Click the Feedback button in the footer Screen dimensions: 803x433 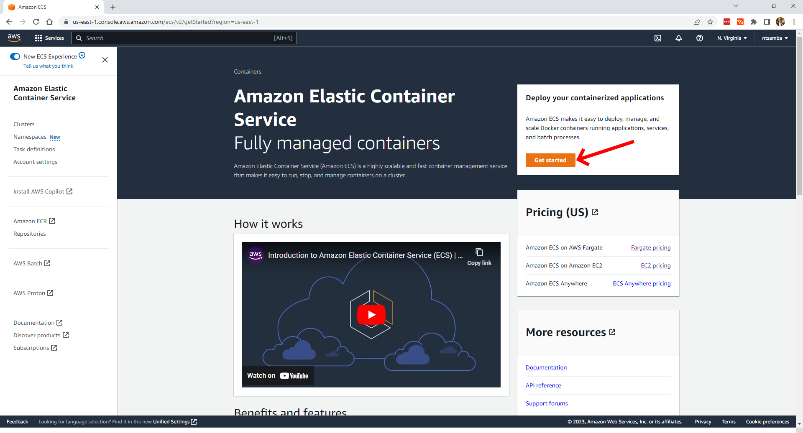(17, 422)
